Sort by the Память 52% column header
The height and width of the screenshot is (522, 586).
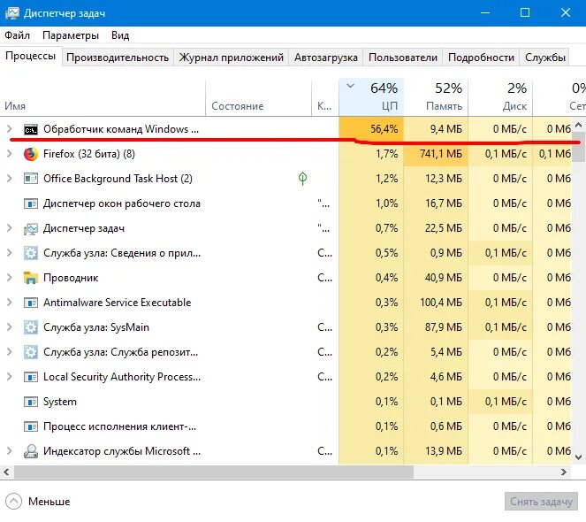[x=436, y=97]
